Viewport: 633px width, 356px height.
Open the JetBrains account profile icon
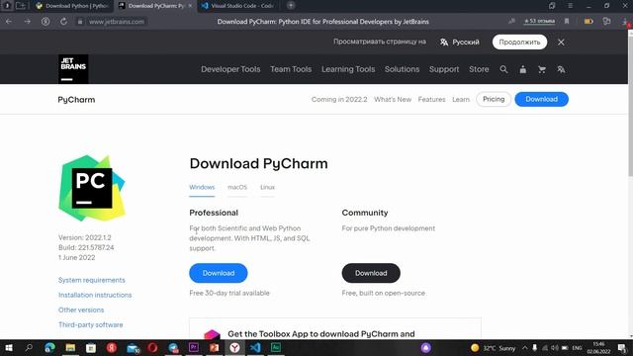pos(523,69)
